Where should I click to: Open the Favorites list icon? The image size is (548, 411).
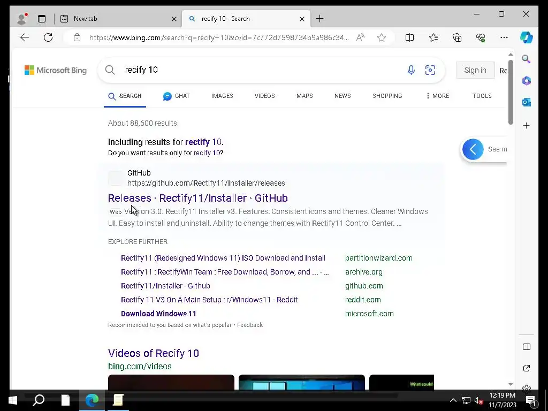433,37
